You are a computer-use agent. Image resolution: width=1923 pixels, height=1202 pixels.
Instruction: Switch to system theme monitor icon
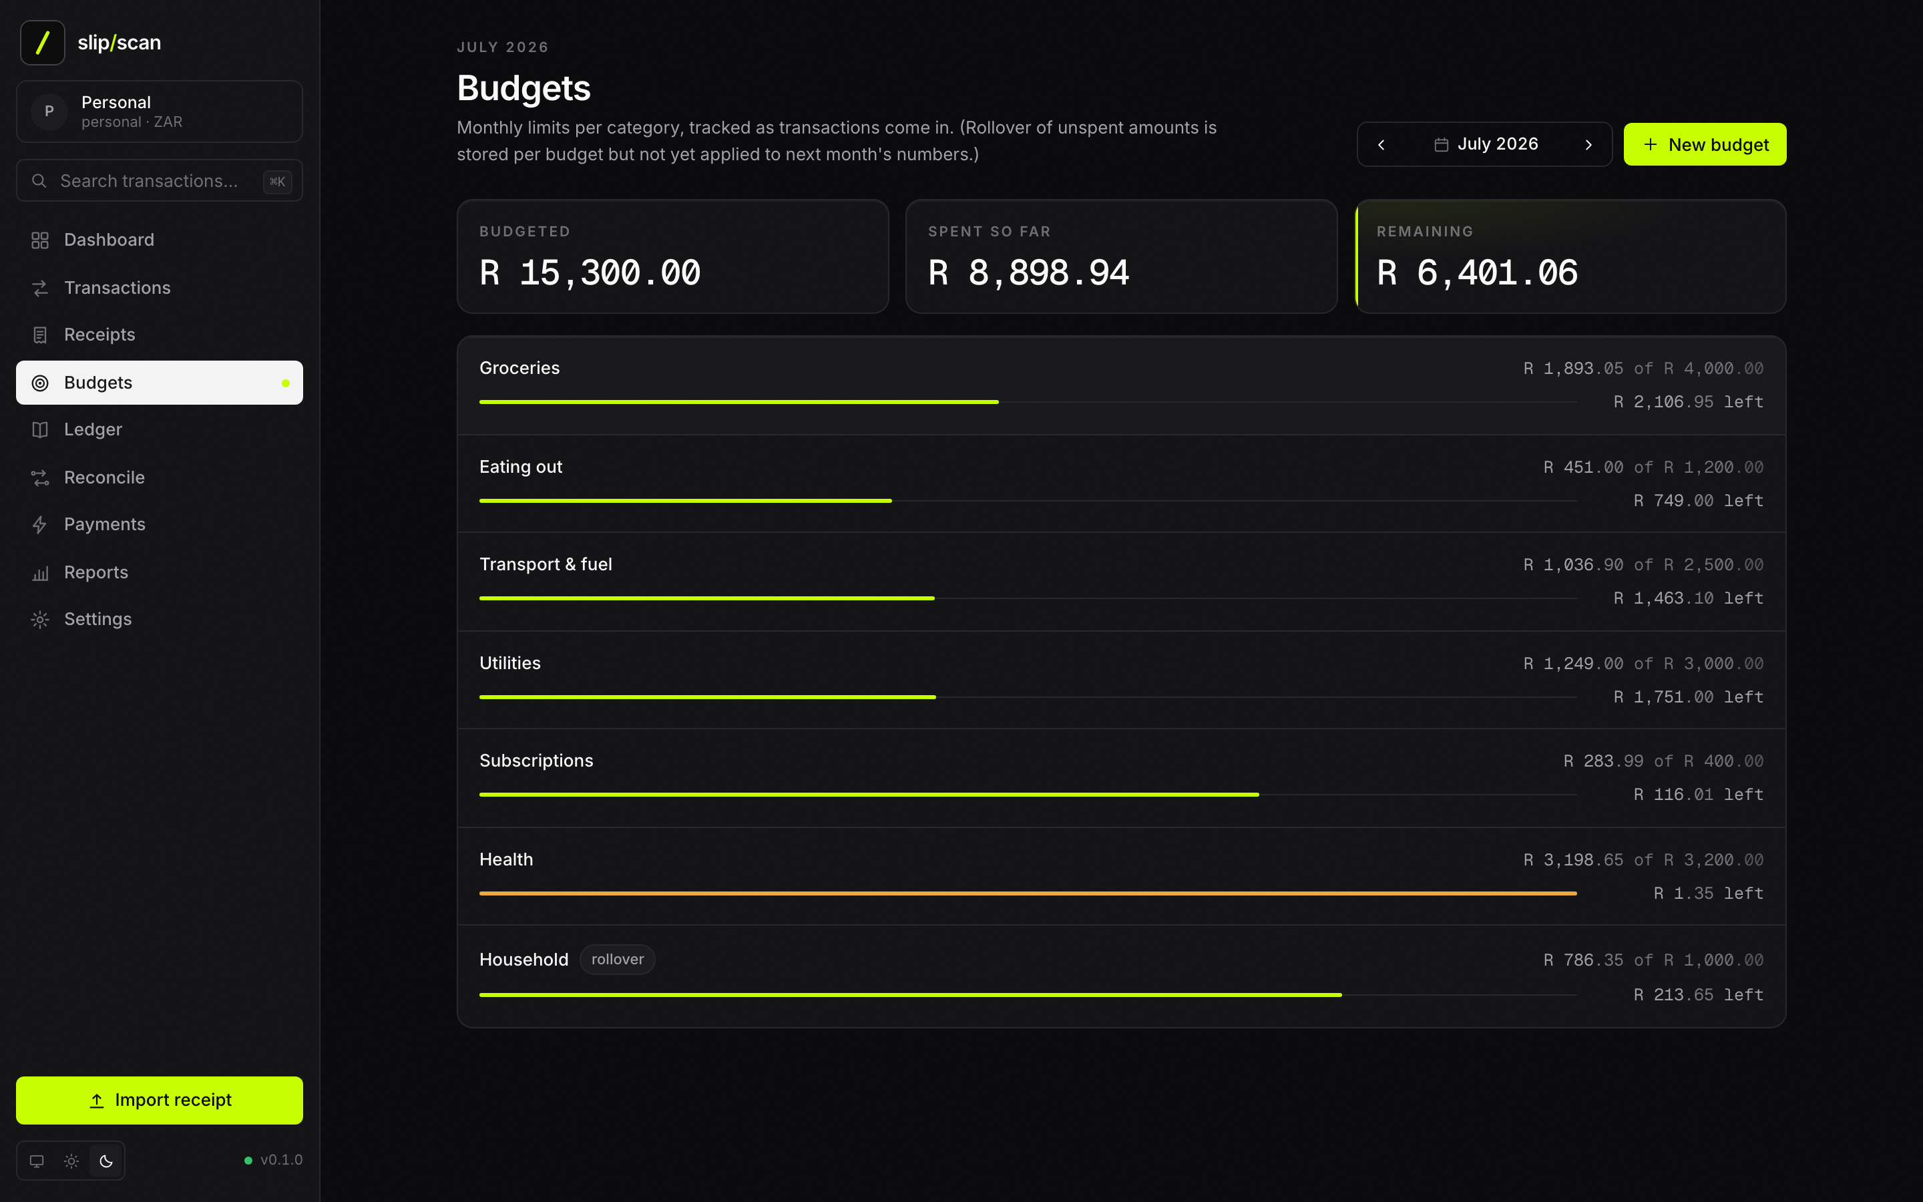coord(37,1161)
